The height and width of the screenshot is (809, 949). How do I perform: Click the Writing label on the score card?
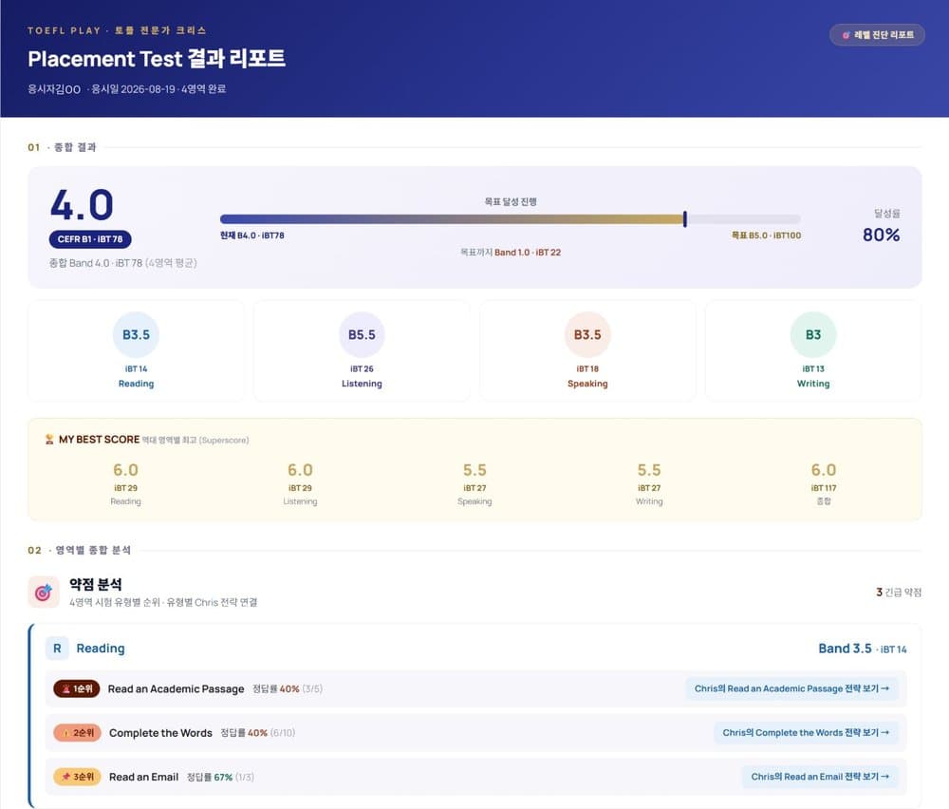tap(813, 384)
